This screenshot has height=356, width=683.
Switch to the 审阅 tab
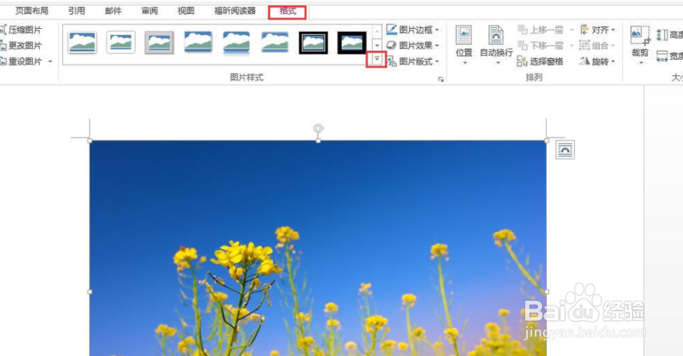[149, 11]
